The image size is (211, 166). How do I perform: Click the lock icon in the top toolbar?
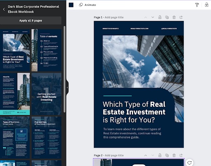[x=206, y=5]
